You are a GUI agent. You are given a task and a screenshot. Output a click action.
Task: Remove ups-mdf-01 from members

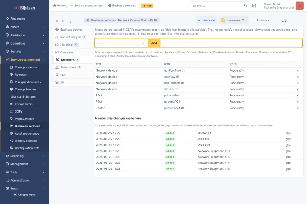coord(298,102)
